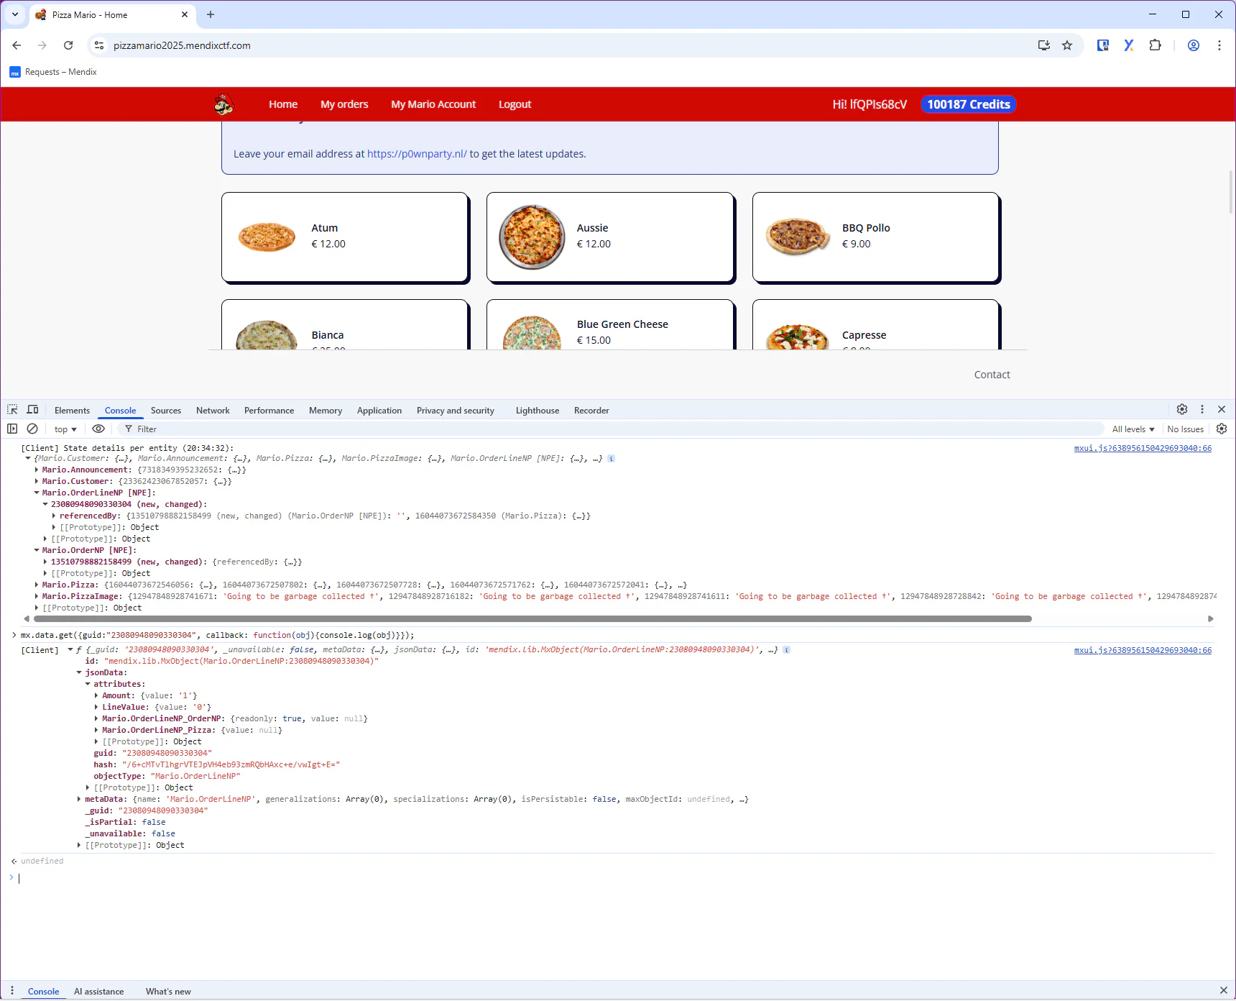Click the 100187 Credits badge
1236x1001 pixels.
pos(967,104)
